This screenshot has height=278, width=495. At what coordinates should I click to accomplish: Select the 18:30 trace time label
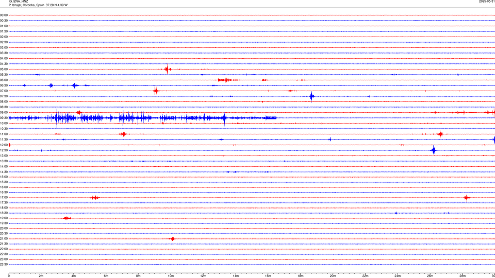pos(4,213)
